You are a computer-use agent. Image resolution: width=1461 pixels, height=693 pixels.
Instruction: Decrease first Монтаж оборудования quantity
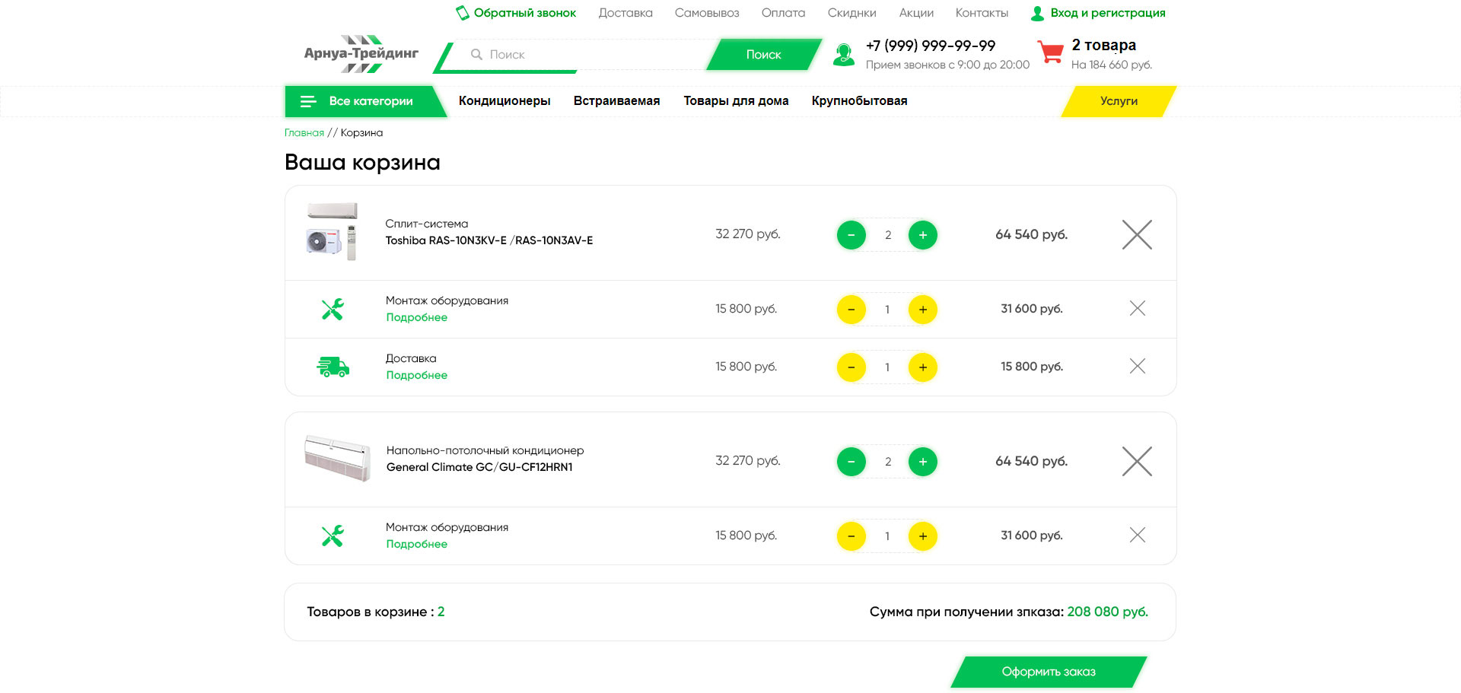(x=851, y=310)
